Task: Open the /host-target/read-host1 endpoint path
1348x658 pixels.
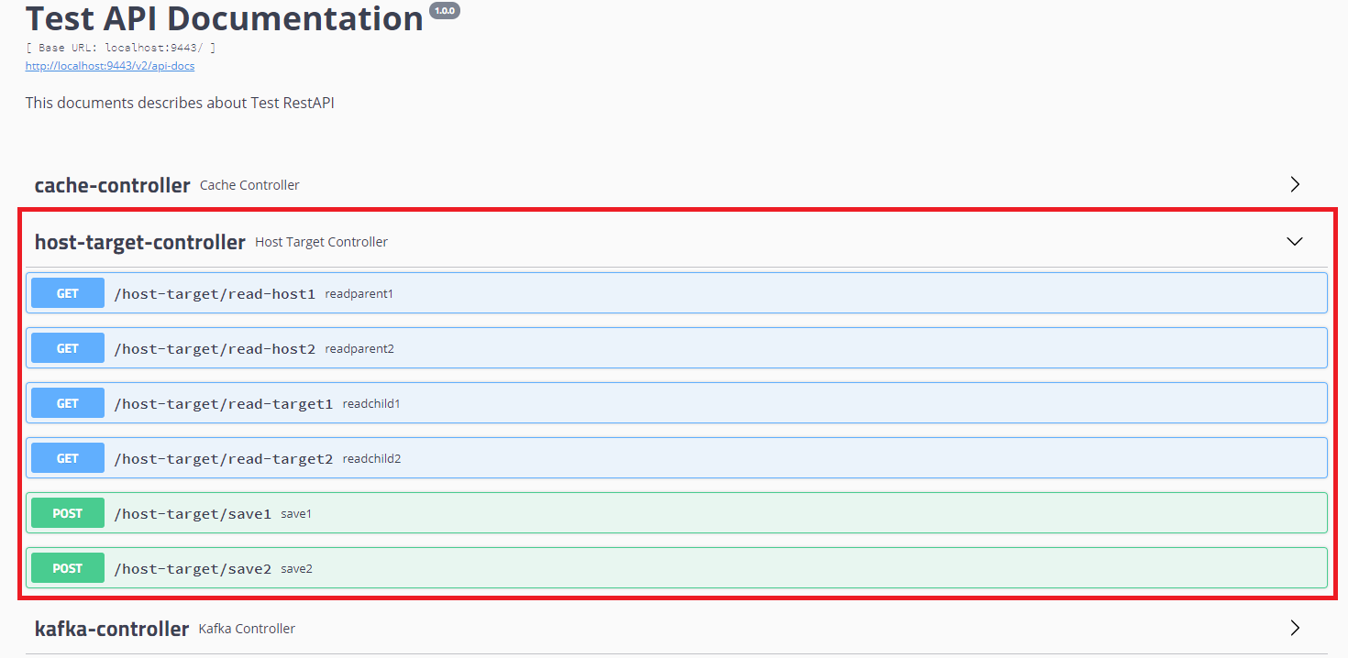Action: pos(215,294)
